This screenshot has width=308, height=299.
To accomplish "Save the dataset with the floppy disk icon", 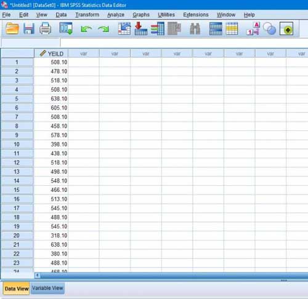I will 29,28.
